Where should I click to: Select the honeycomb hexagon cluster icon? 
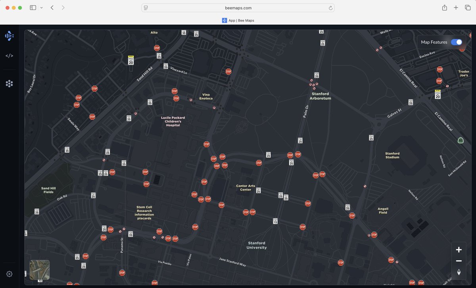pos(9,84)
